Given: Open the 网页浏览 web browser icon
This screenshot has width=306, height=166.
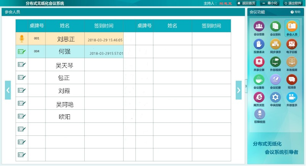Looking at the screenshot, I should 259,97.
